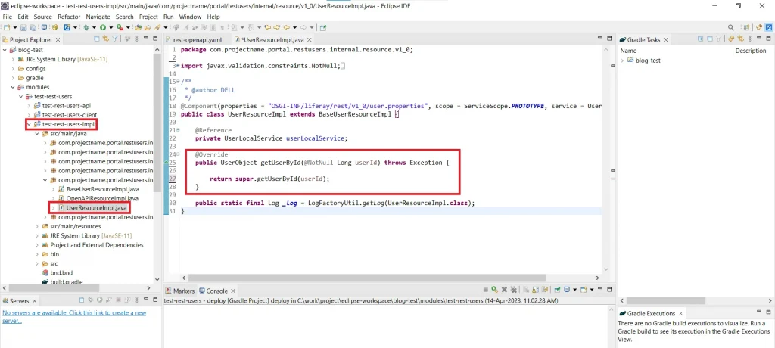The image size is (775, 348).
Task: Close the Servers view tab
Action: 35,301
